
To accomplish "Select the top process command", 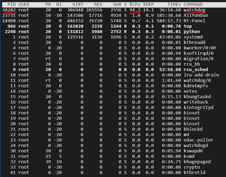I will pos(188,26).
